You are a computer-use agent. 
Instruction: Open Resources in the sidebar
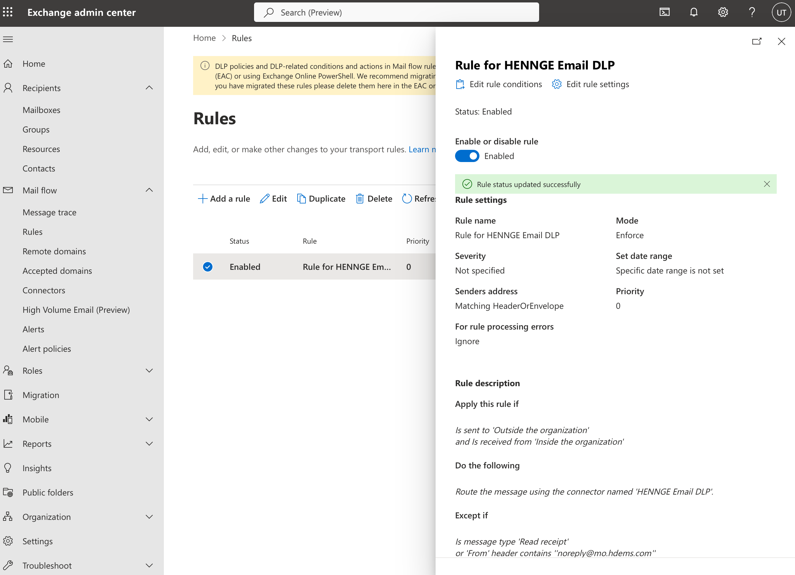click(x=41, y=149)
